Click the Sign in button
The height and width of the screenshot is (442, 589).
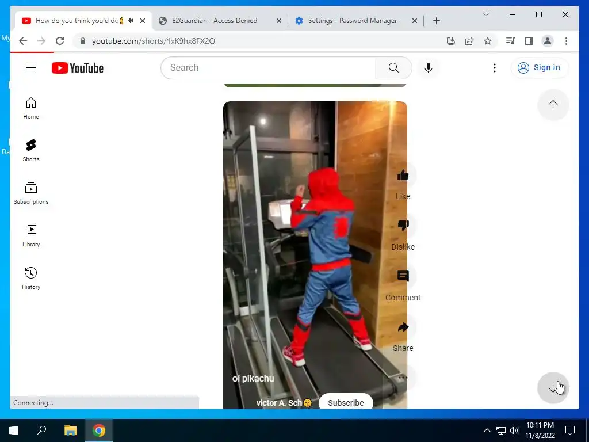point(540,68)
